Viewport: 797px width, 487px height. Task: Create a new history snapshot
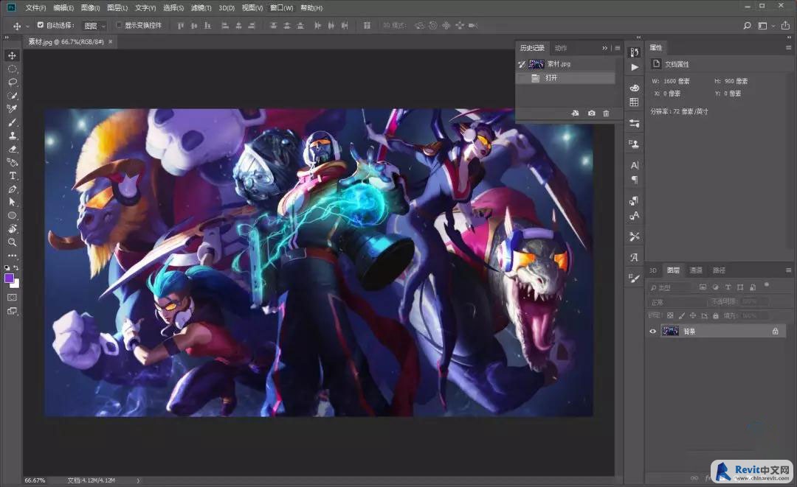[592, 113]
